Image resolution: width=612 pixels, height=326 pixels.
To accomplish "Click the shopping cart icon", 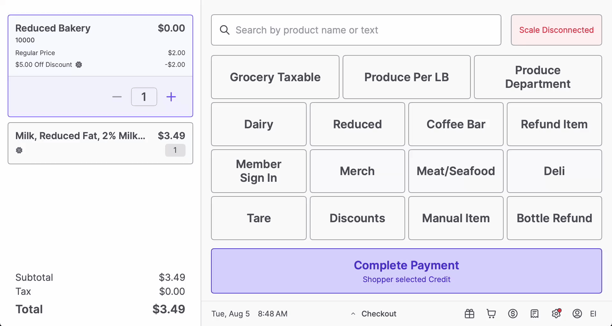I will tap(491, 314).
